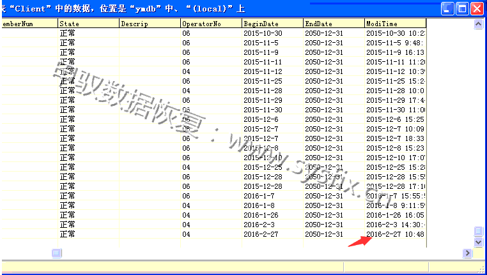Screen dimensions: 487x275
Task: Select the Descrip column header
Action: tap(150, 24)
